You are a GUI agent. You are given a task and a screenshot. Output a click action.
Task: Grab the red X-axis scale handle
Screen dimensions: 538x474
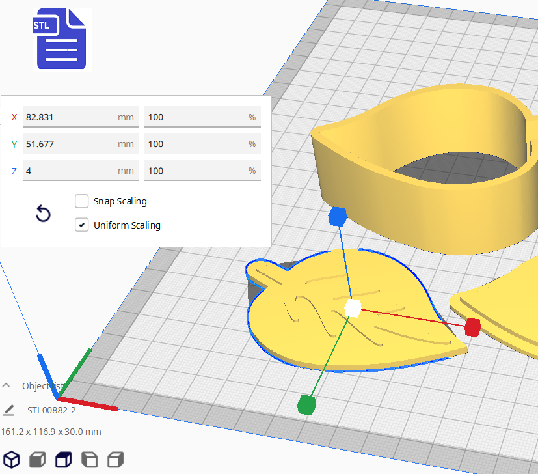pyautogui.click(x=472, y=327)
